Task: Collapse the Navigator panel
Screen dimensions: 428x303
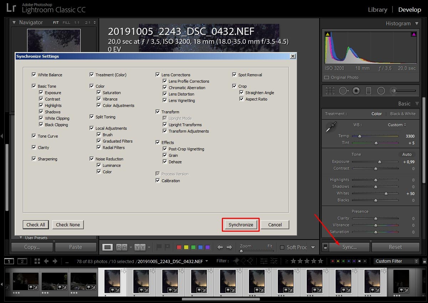Action: [14, 22]
